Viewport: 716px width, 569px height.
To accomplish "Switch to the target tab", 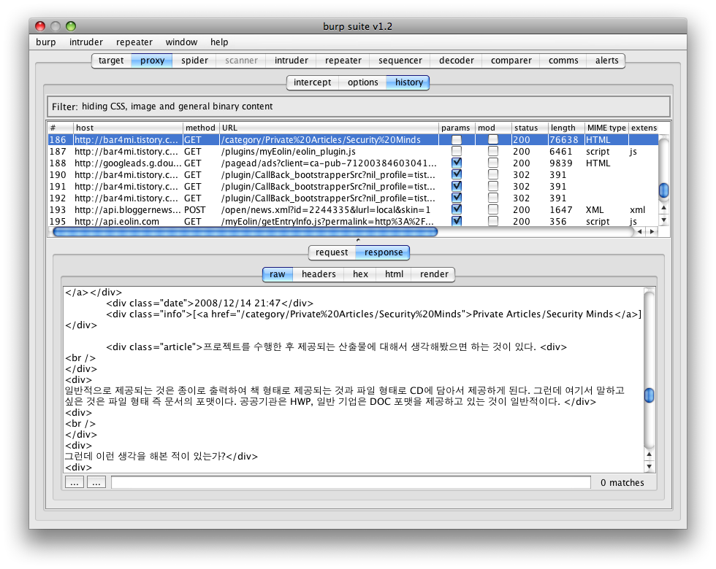I will (111, 60).
